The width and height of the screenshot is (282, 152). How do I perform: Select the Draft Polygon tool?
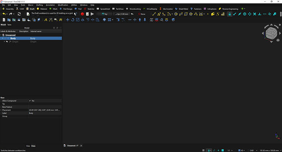191,14
